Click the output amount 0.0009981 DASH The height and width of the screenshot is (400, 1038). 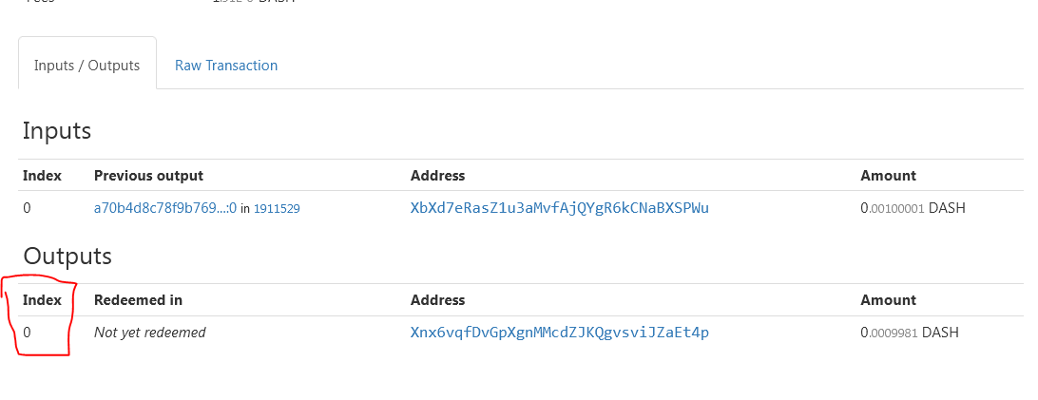point(910,333)
